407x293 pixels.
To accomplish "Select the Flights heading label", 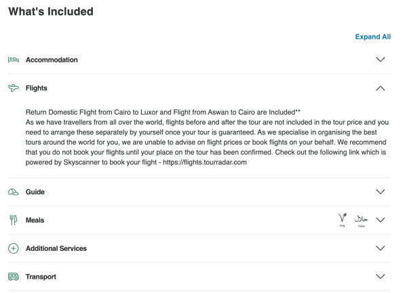I will pos(37,88).
